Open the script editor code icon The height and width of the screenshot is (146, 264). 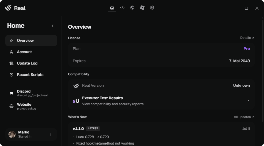coord(122,8)
